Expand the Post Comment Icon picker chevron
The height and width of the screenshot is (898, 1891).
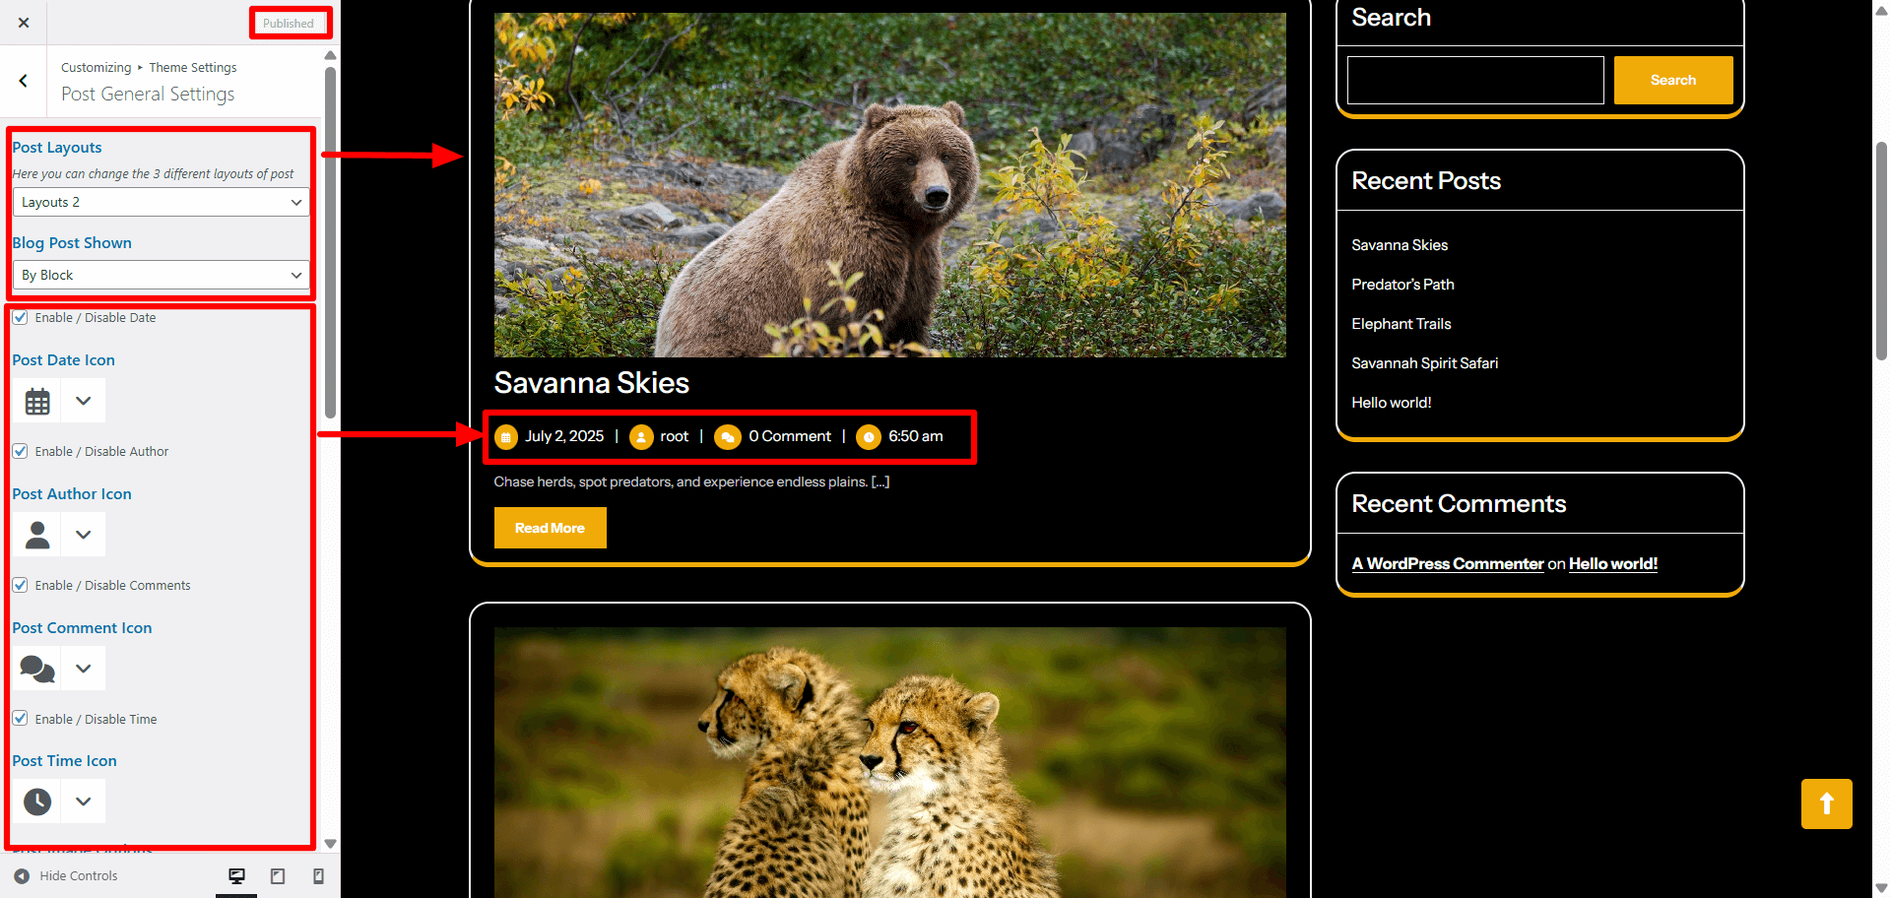pyautogui.click(x=84, y=669)
